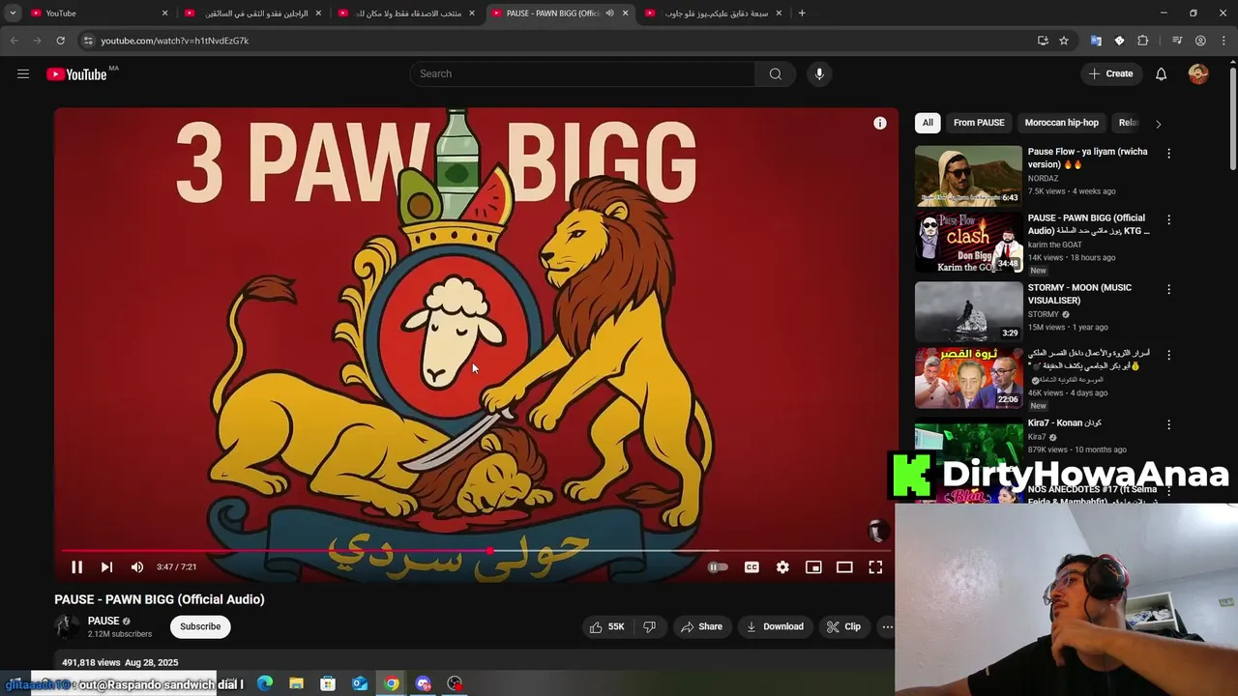Open the PAUSE channel avatar
The width and height of the screenshot is (1238, 696).
67,626
